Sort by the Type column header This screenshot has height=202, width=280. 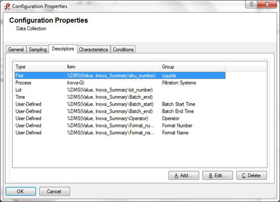[39, 67]
